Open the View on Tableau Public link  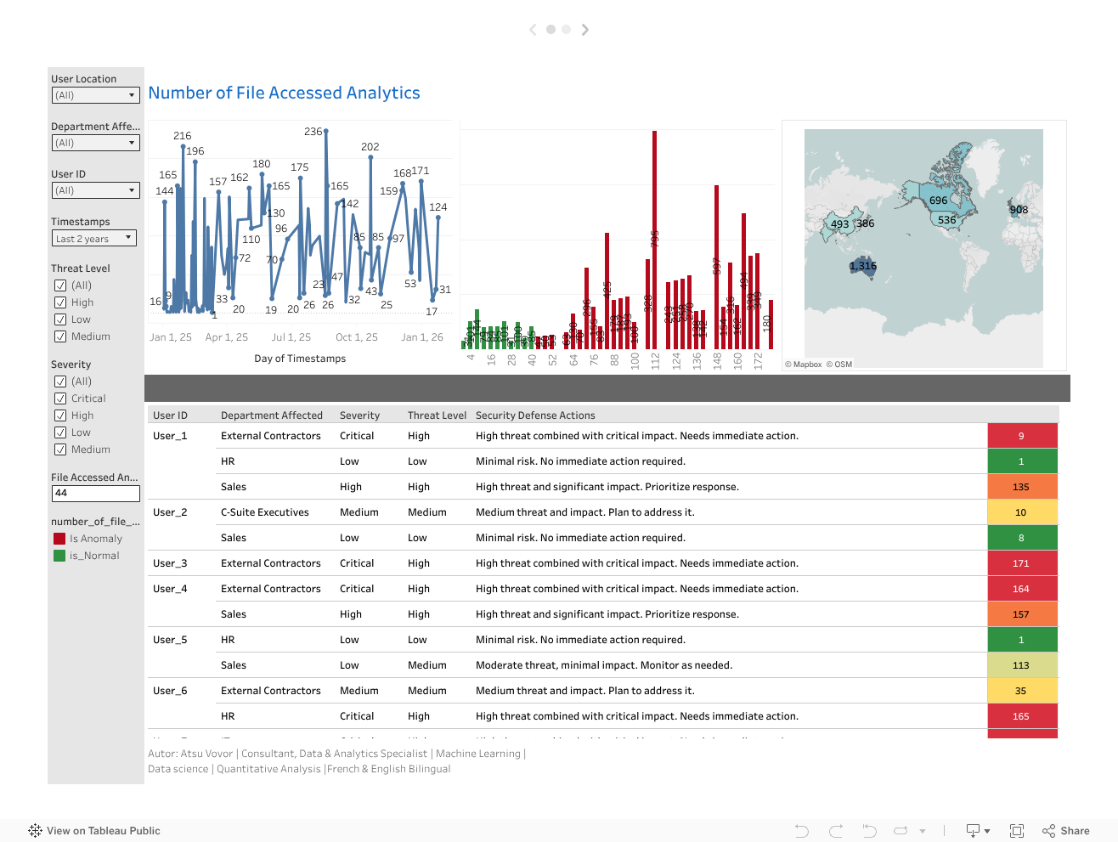pyautogui.click(x=93, y=830)
